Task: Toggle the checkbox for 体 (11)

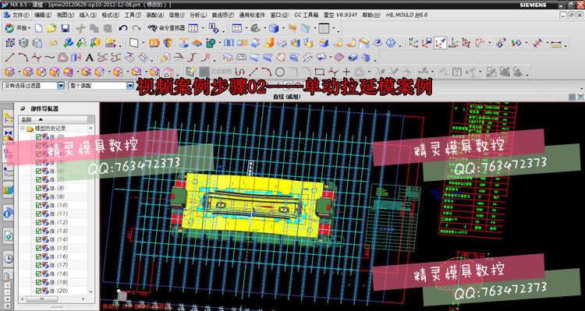Action: [38, 214]
